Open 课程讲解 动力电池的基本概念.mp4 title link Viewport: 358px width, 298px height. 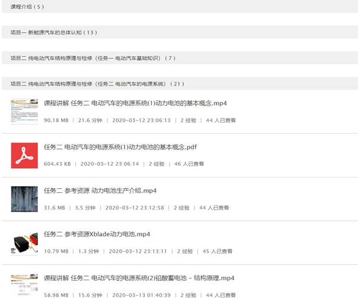[135, 103]
